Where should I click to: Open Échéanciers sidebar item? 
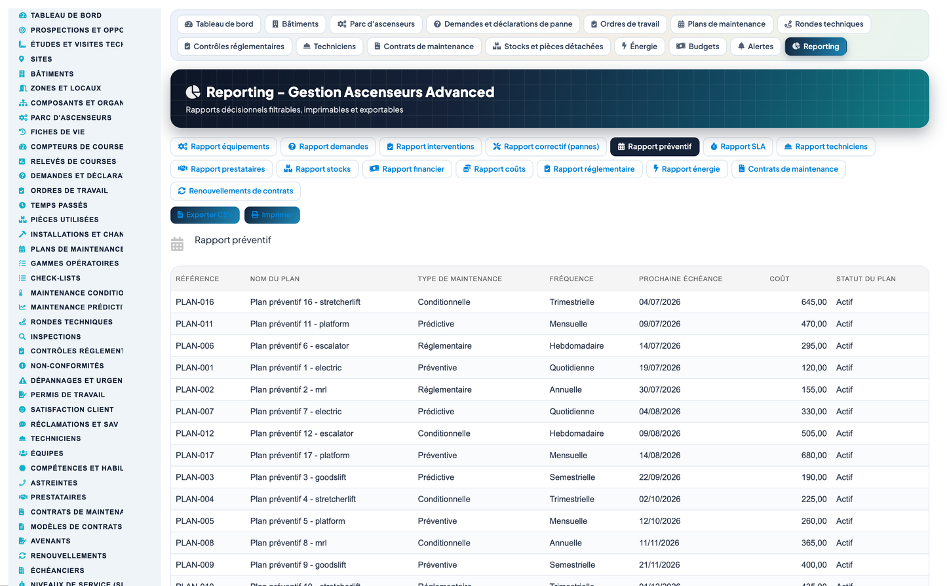coord(57,570)
